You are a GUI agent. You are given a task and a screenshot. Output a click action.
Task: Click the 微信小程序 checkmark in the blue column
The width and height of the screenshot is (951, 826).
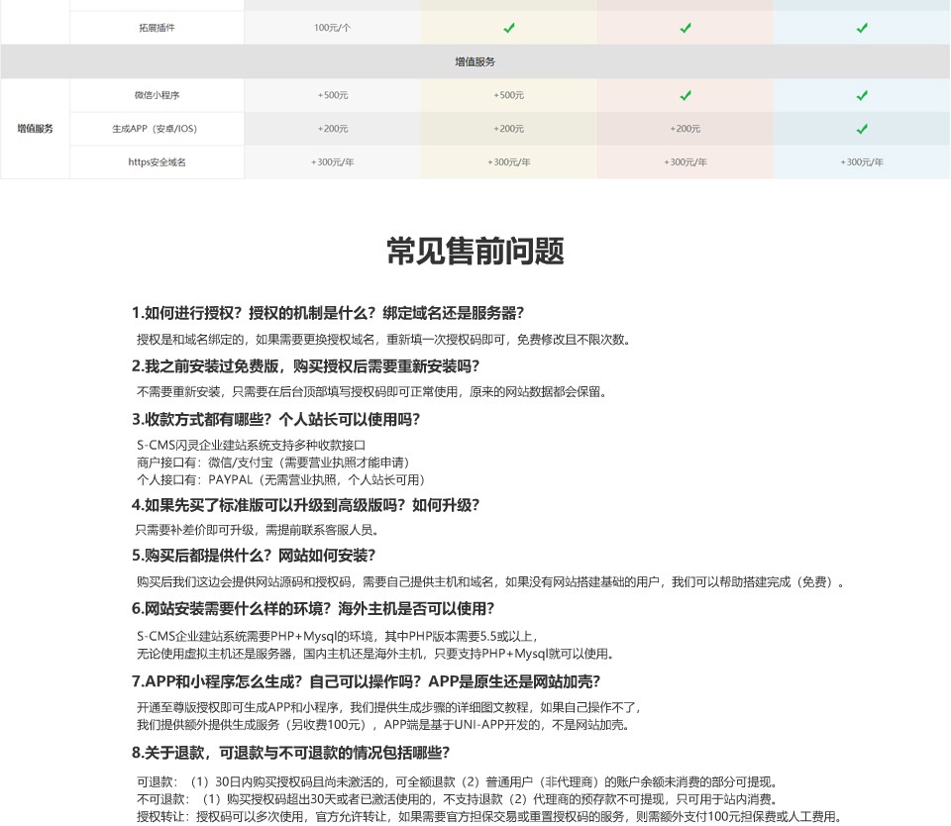(x=862, y=95)
